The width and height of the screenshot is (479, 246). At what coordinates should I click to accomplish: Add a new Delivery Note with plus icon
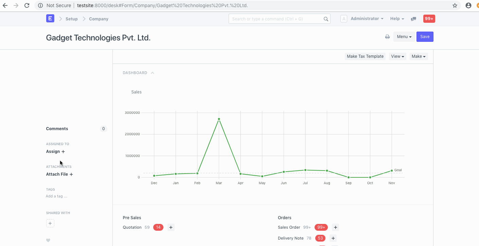(x=333, y=238)
